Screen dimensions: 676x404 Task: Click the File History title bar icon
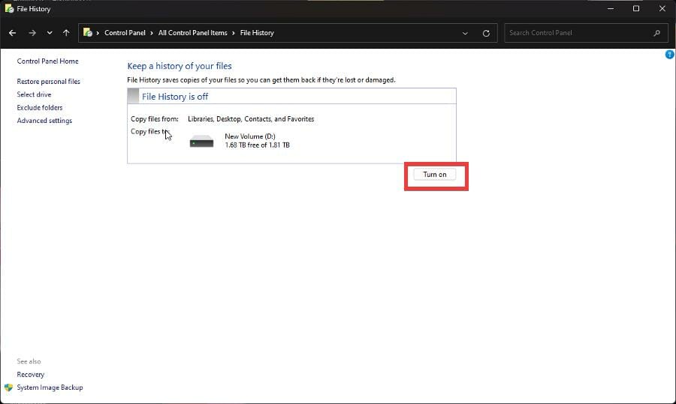[x=9, y=8]
